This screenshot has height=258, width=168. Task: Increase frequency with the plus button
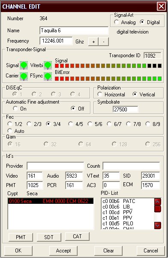coord(93,42)
